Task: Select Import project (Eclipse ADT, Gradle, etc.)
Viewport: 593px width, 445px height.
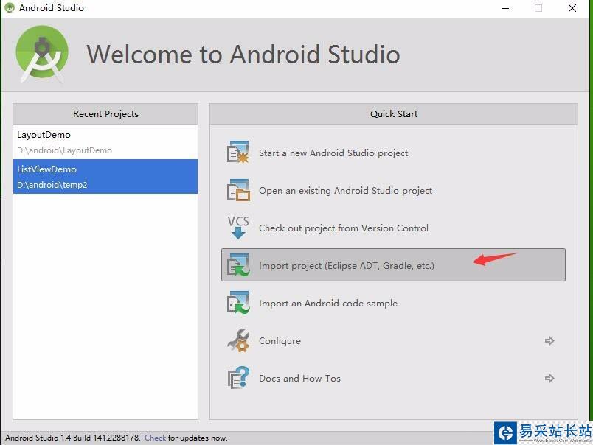Action: click(393, 265)
